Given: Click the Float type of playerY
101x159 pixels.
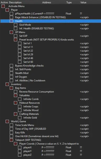Looking at the screenshot, I should (x=68, y=151).
